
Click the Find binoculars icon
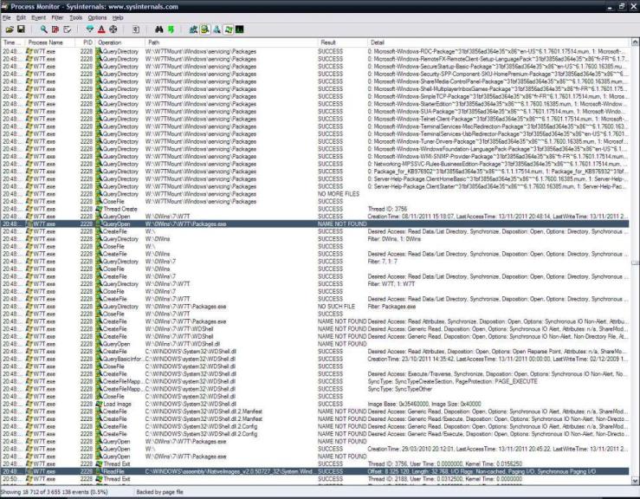(159, 29)
